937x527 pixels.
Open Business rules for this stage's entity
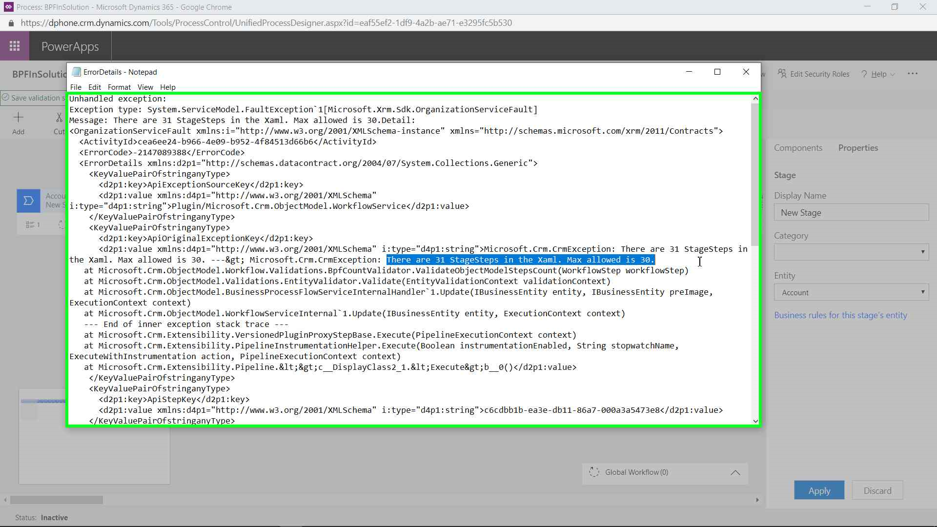(840, 315)
